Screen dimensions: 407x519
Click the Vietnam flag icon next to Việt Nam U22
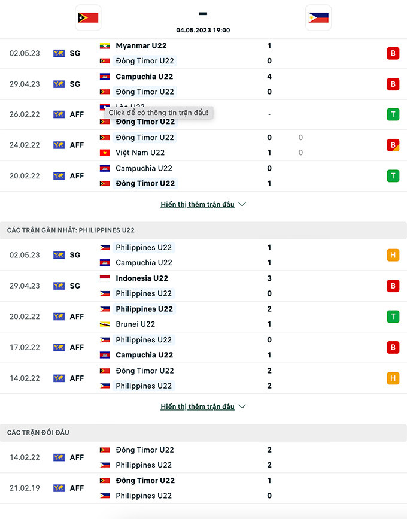[105, 153]
